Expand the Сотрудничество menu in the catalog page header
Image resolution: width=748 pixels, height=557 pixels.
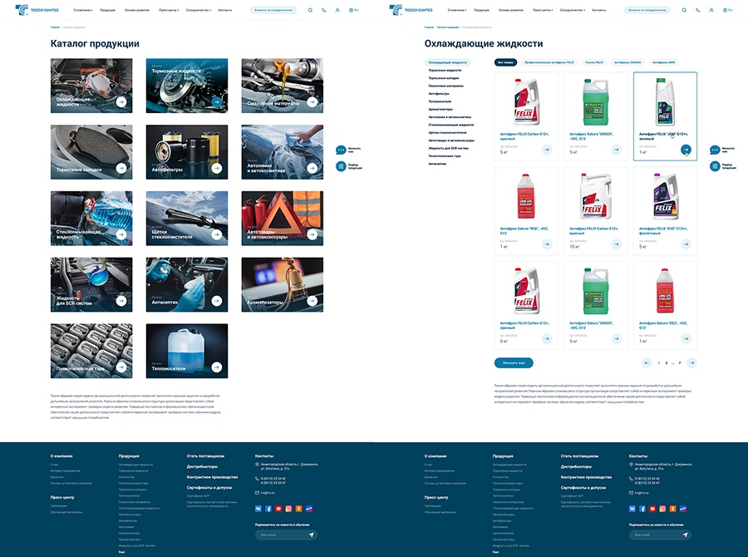199,10
